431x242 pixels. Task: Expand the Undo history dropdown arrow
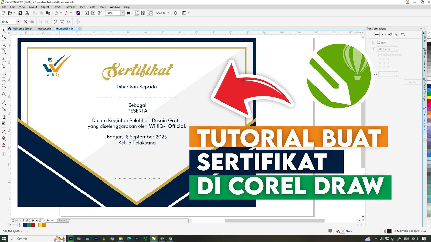(x=61, y=13)
